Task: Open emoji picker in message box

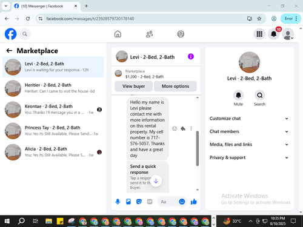Action: [x=182, y=202]
